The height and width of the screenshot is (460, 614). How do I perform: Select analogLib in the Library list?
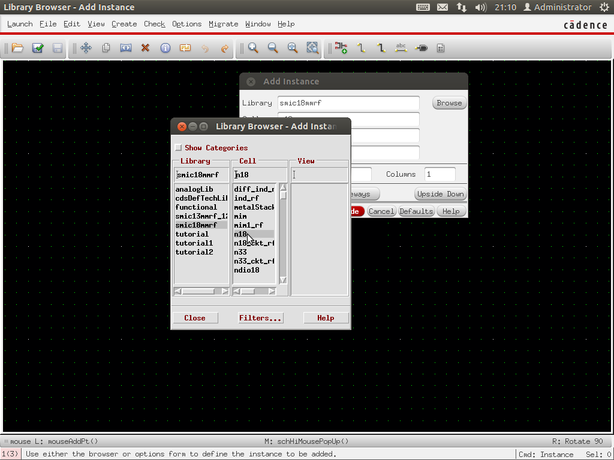pos(194,189)
